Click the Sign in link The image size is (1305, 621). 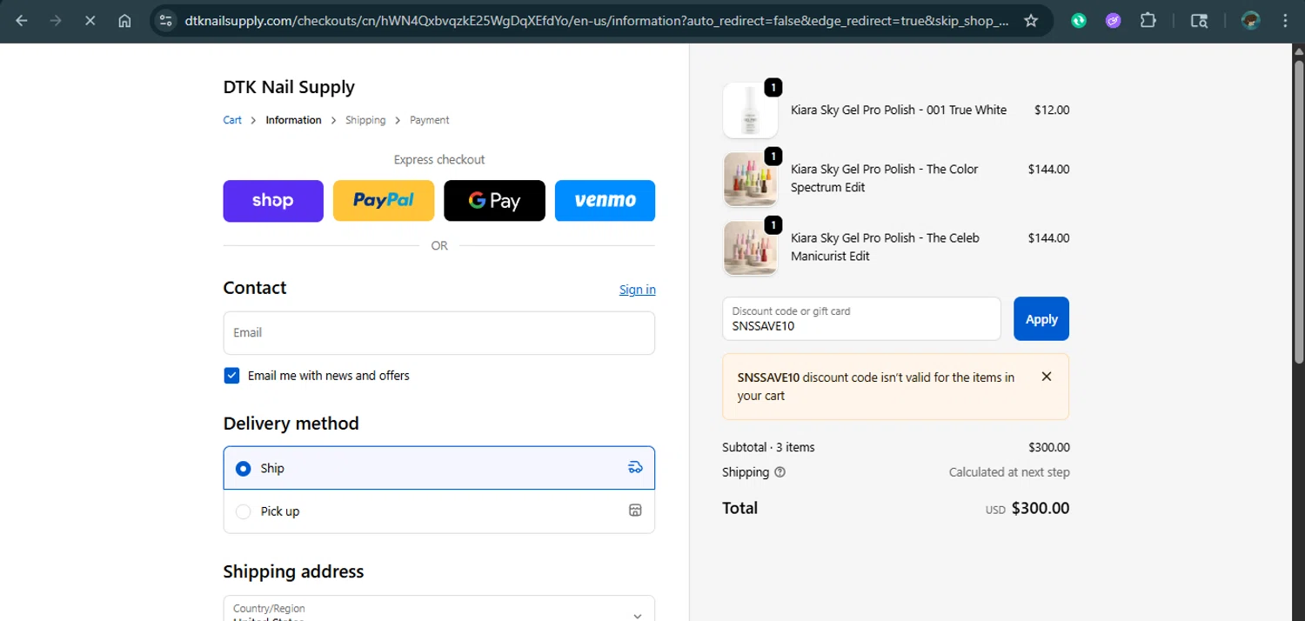pos(638,290)
